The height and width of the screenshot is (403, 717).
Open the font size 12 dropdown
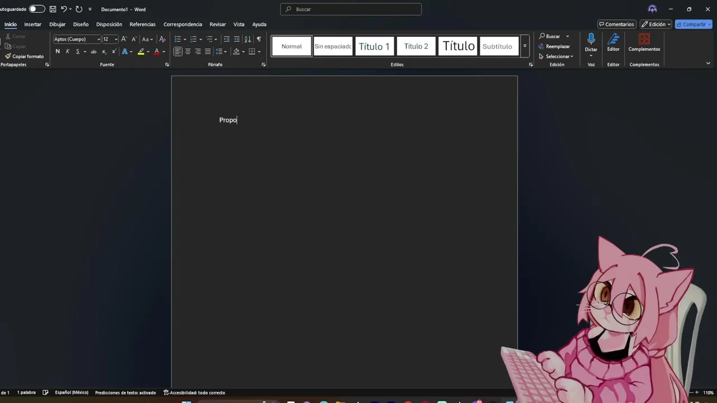coord(116,39)
